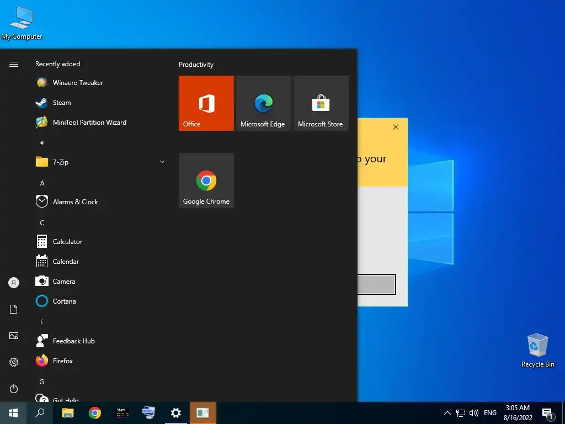Open taskbar Search
This screenshot has height=424, width=565.
pyautogui.click(x=40, y=413)
